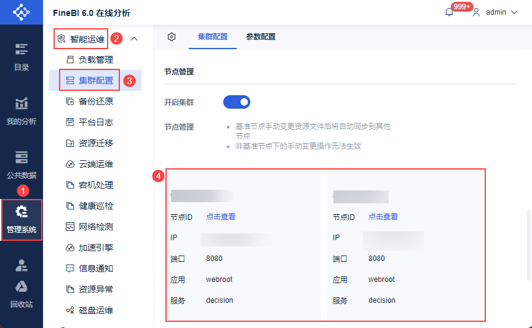The image size is (532, 328).
Task: Open 公共数据 sidebar icon
Action: coord(22,157)
